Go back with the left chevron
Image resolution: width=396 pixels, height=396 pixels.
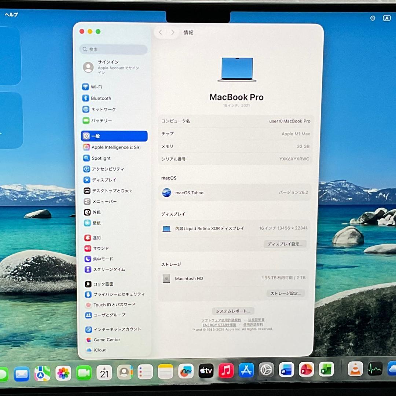(x=160, y=32)
